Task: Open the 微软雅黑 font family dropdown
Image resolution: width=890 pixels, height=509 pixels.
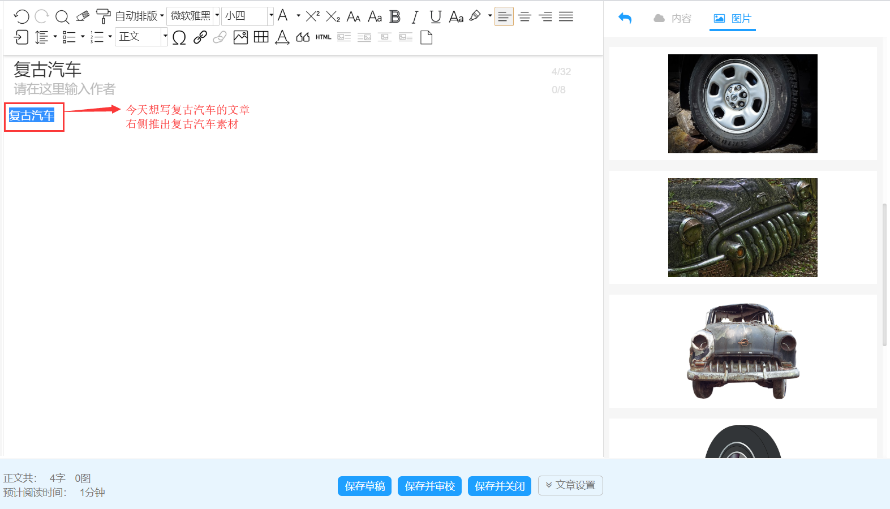Action: [193, 16]
